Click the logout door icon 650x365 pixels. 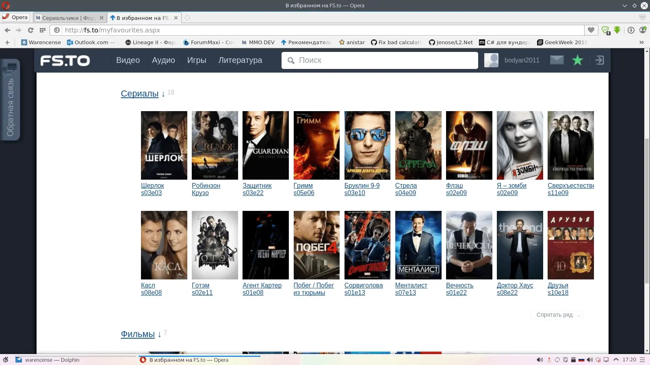click(600, 60)
